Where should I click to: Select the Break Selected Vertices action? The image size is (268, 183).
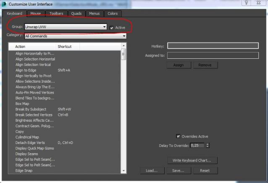[34, 115]
